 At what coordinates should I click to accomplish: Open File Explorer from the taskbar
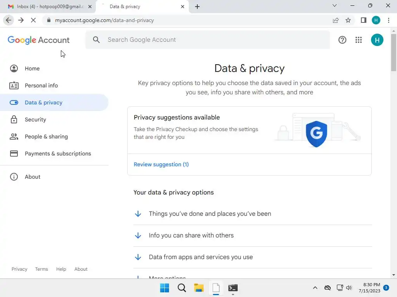point(199,288)
